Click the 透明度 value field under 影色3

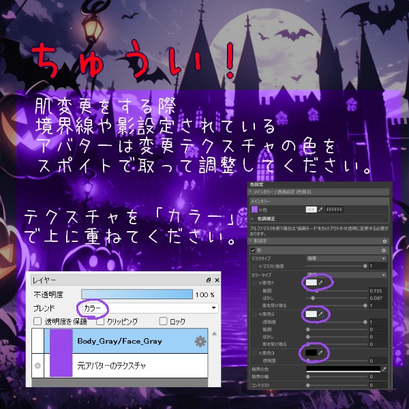click(x=378, y=361)
